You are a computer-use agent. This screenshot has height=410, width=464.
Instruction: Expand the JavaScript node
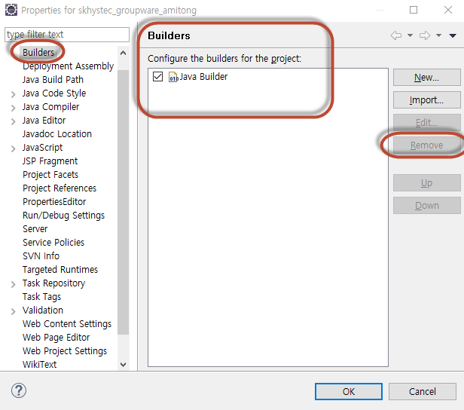tap(13, 148)
